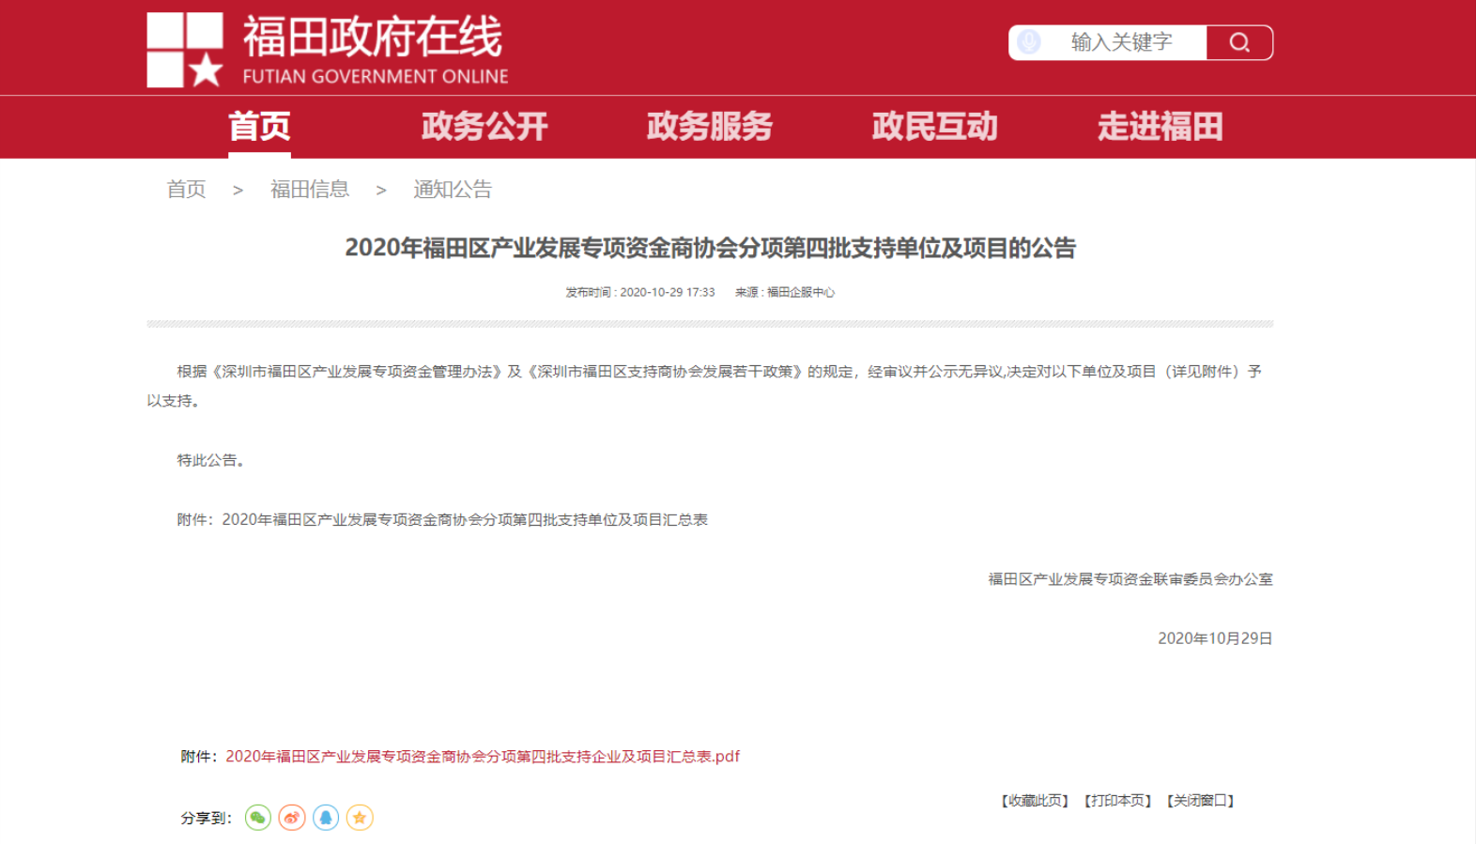Click 福田信息 breadcrumb link
1476x844 pixels.
click(x=310, y=190)
